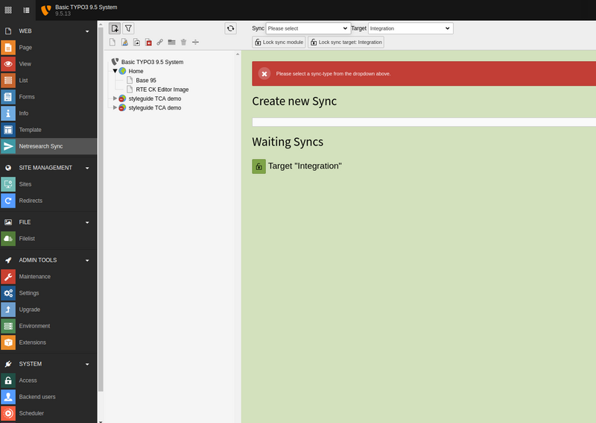Screen dimensions: 596x423
Task: Expand the first styleguide TCA demo node
Action: coord(115,98)
